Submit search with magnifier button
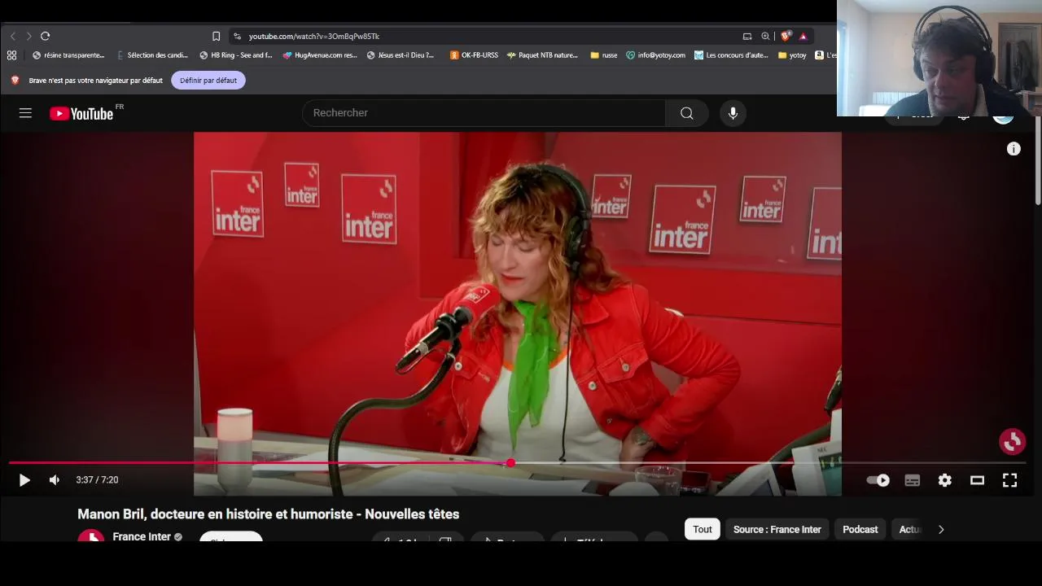Screen dimensions: 1042x586 (x=687, y=113)
